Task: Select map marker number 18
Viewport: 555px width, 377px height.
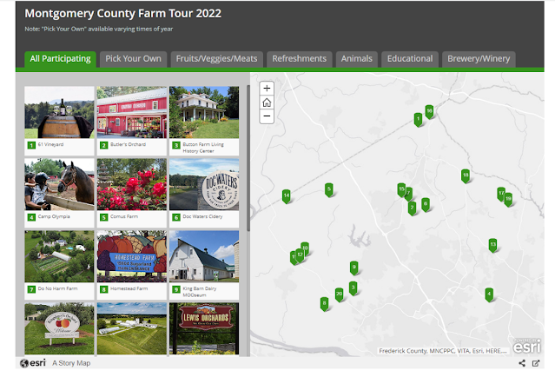Action: coord(466,175)
